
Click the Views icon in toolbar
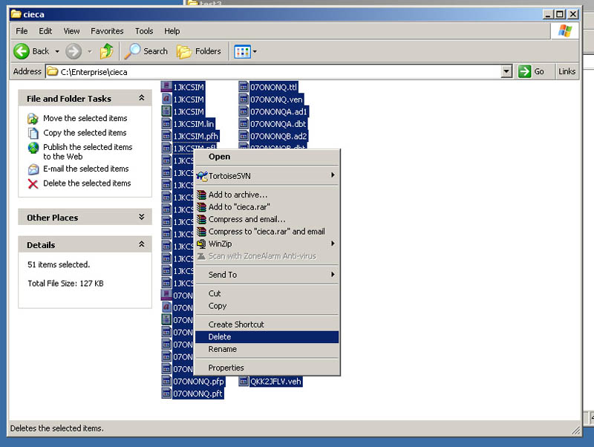[241, 51]
